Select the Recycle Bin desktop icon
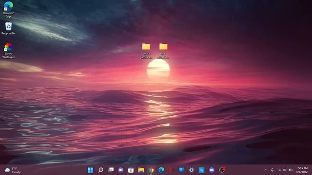 click(8, 29)
